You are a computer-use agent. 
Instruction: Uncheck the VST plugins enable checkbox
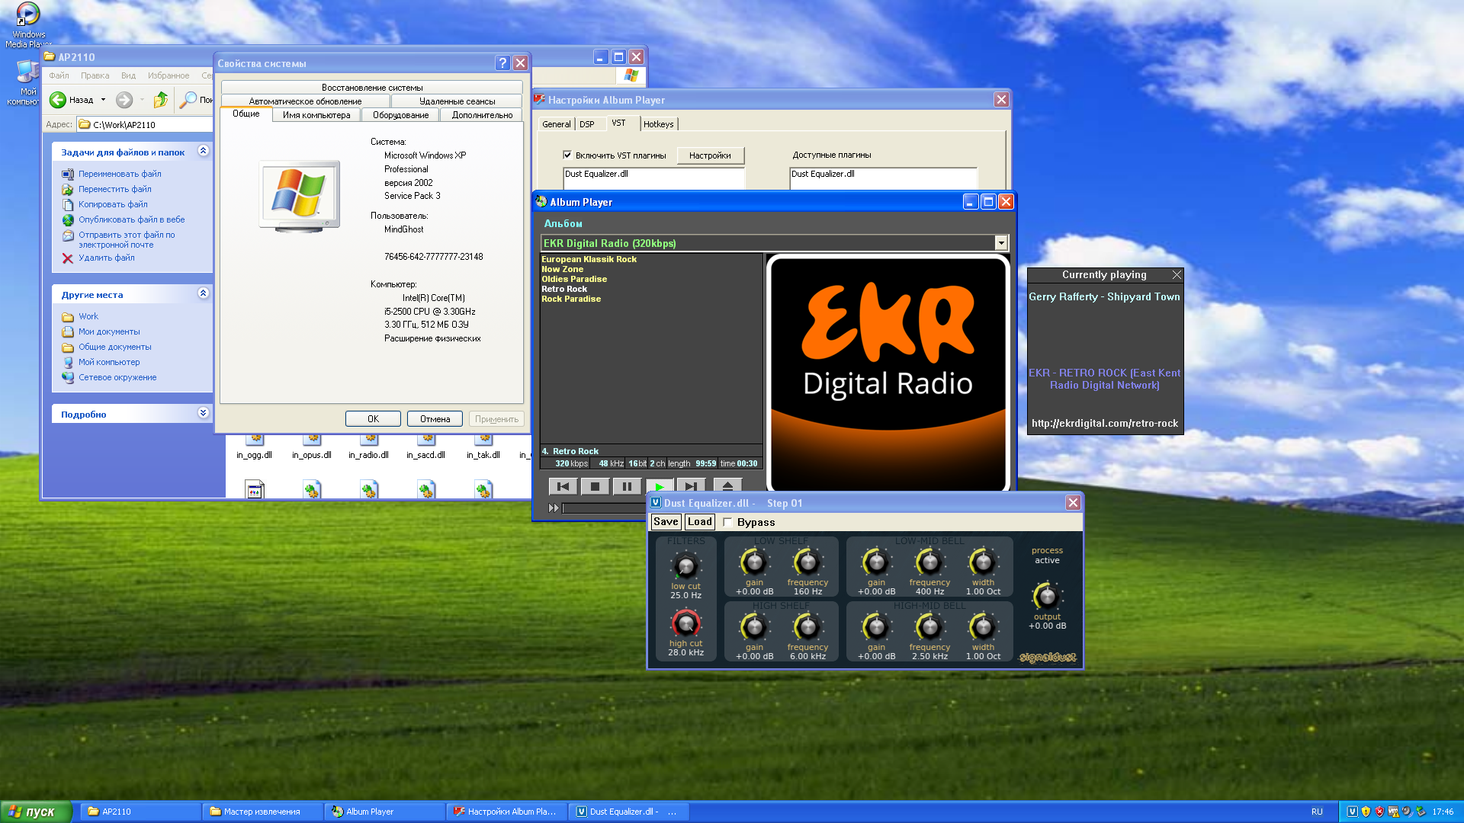point(567,155)
